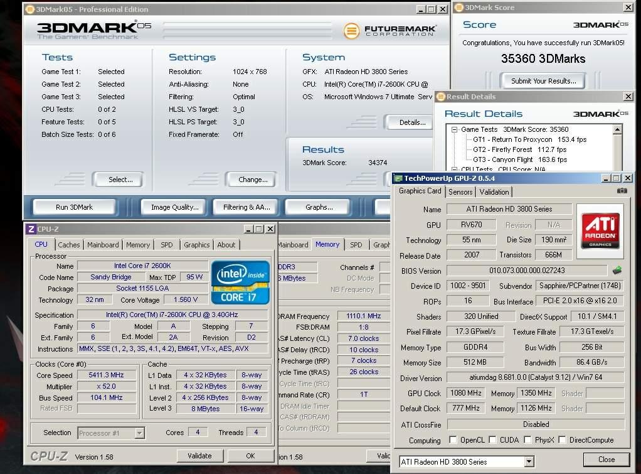Open the Mainboard tab in front CPU-Z window
This screenshot has height=474, width=641.
click(103, 245)
